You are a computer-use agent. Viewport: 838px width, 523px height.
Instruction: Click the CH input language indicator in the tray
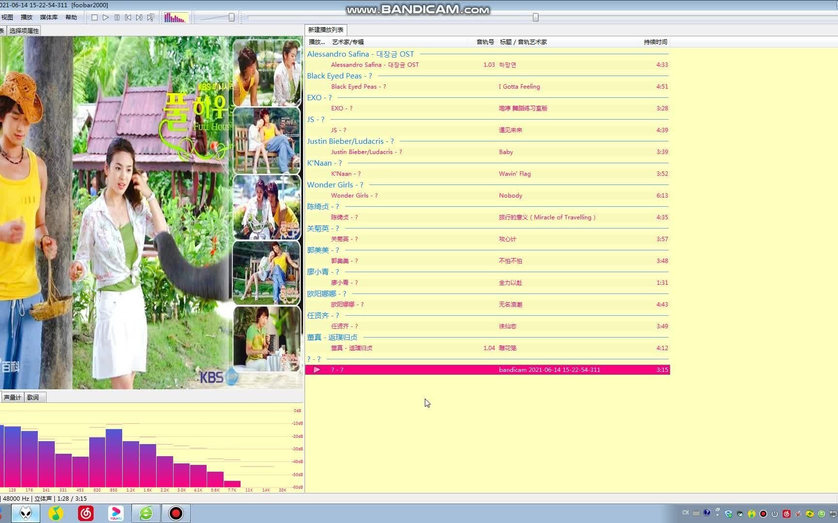pyautogui.click(x=685, y=513)
